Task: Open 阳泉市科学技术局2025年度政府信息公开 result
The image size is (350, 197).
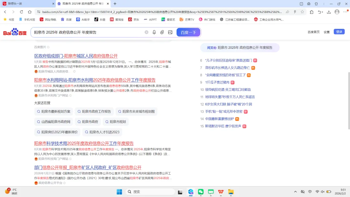Action: pos(84,143)
